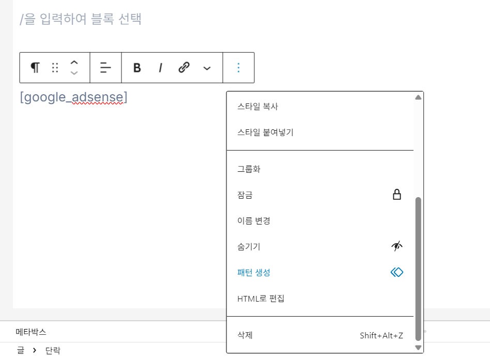Apply italic formatting to the text
This screenshot has height=358, width=490.
coord(160,67)
